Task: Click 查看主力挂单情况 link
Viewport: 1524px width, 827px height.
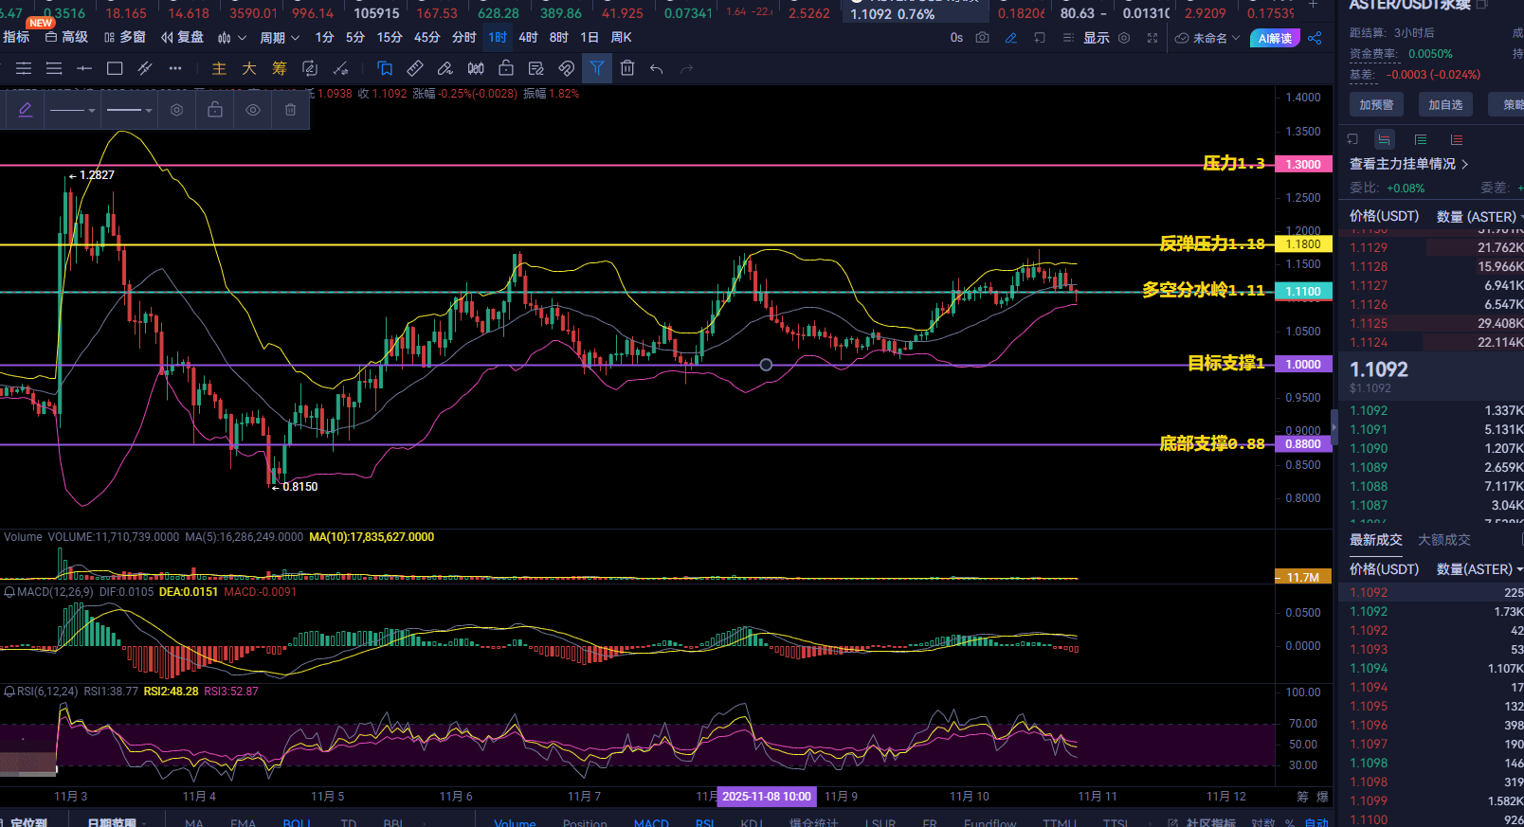Action: click(1408, 164)
